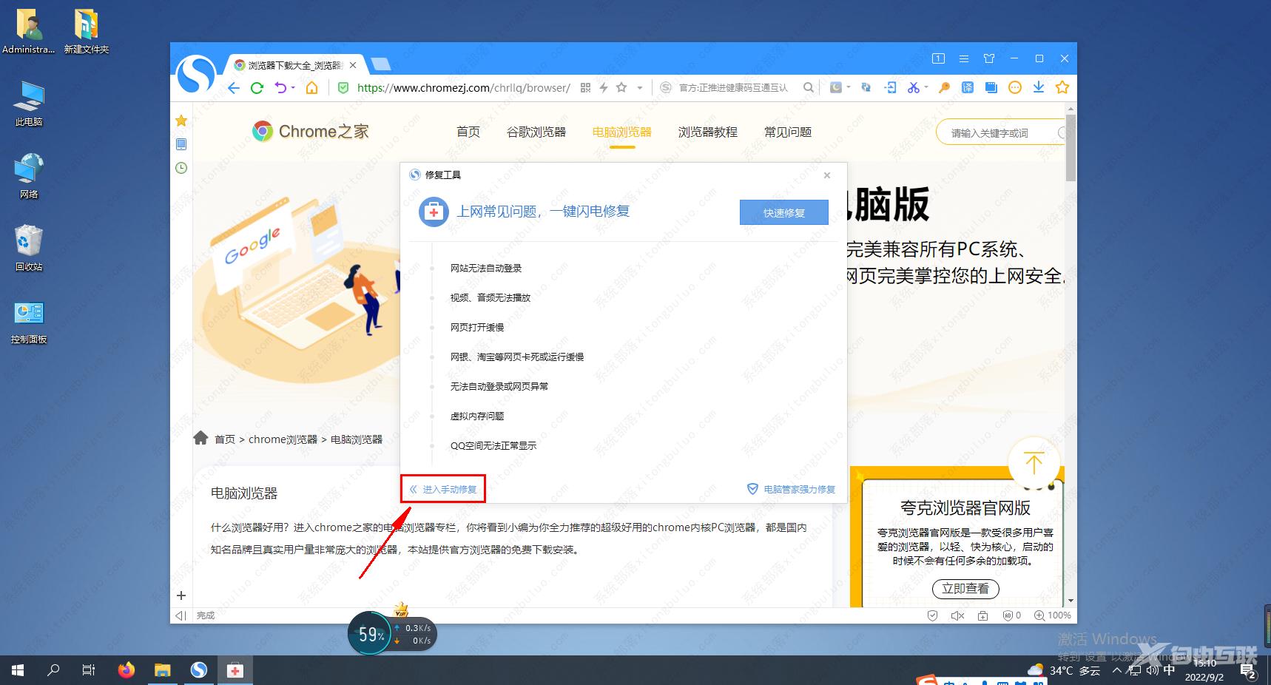Click the 59% network speed dial
This screenshot has height=685, width=1271.
click(370, 634)
